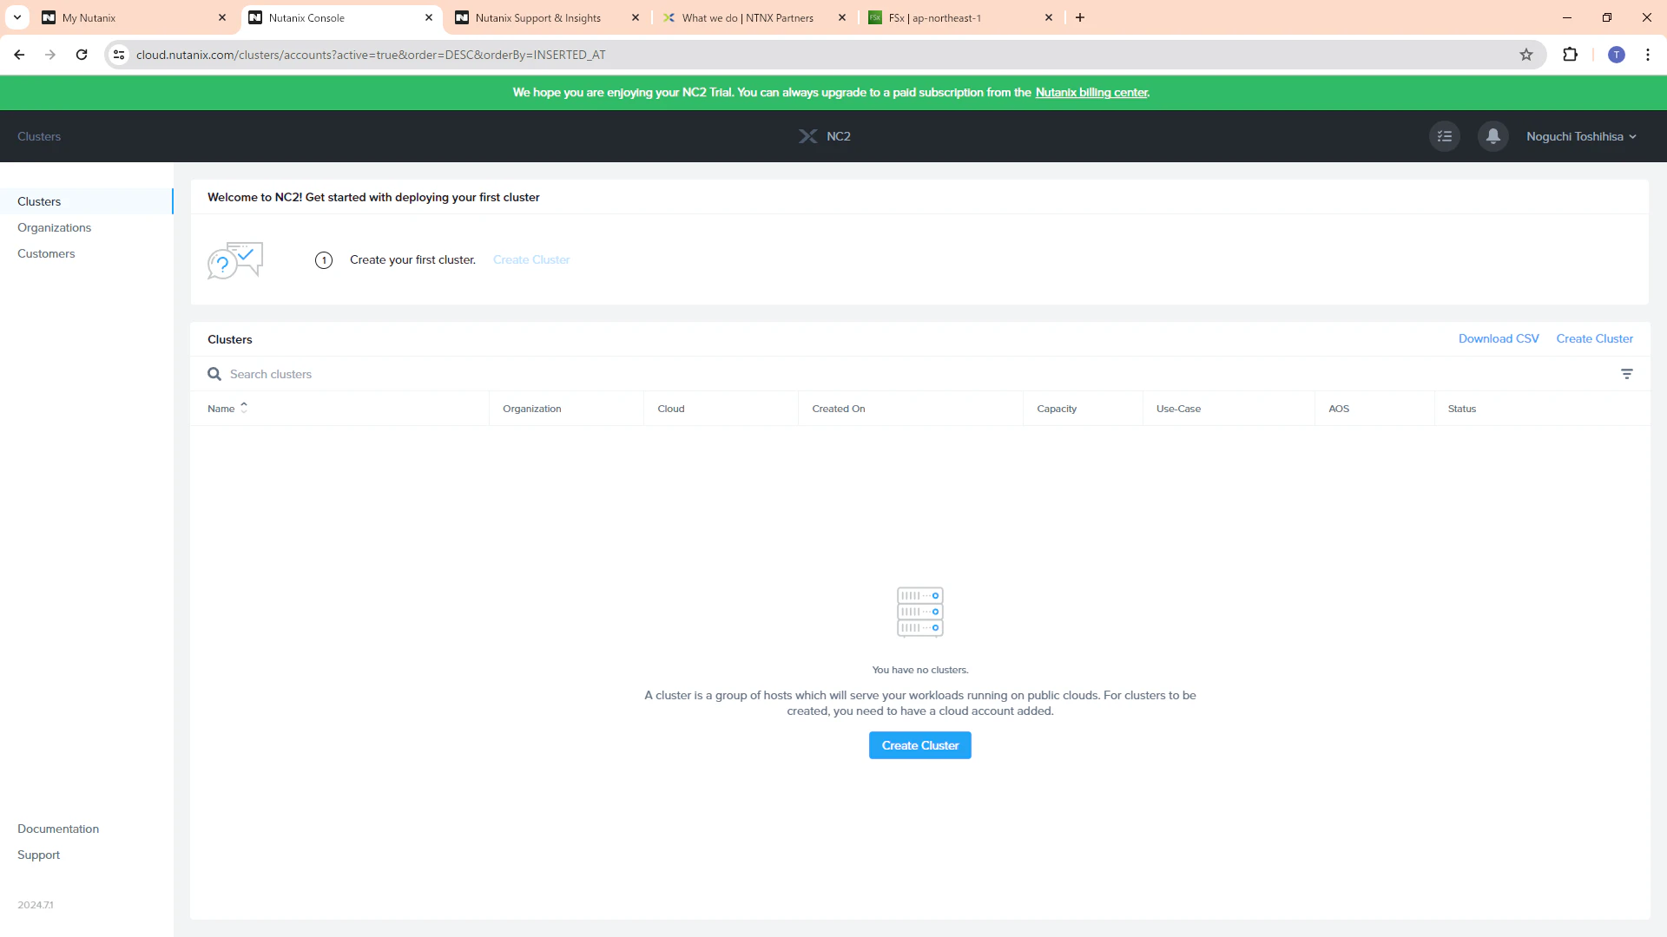Expand the Noguchi Toshihisa user menu

(x=1582, y=136)
